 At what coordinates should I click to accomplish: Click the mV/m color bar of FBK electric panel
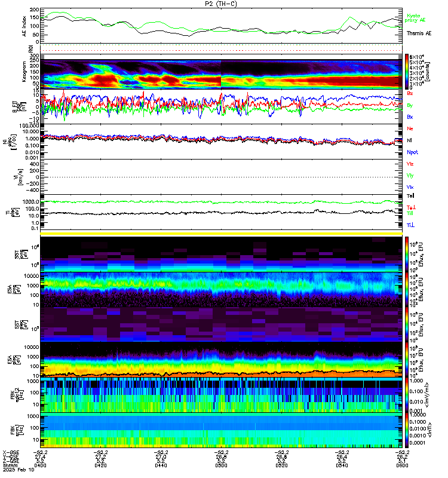407,395
